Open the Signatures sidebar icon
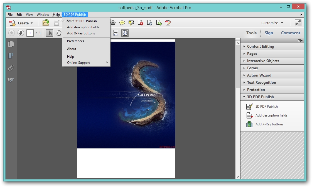The image size is (312, 187). click(x=11, y=80)
